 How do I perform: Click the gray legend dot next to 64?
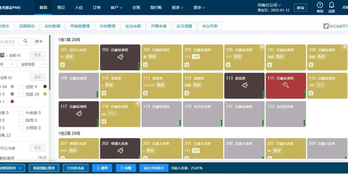12,87
